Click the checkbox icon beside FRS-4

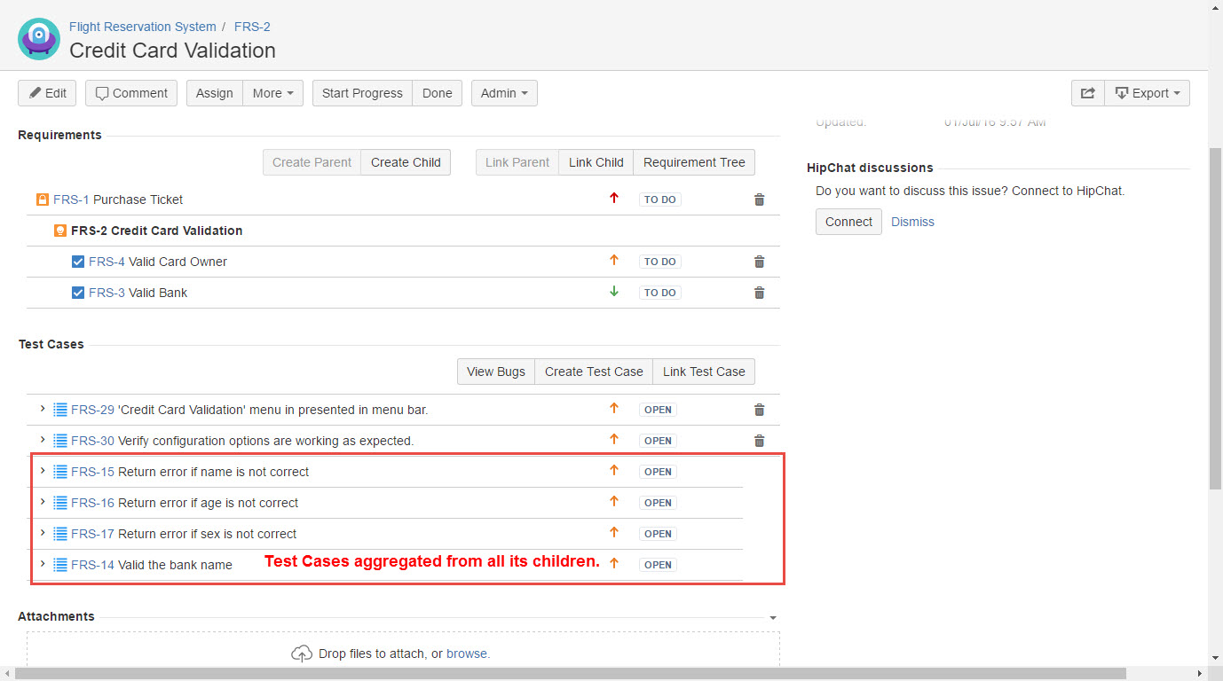click(x=78, y=262)
